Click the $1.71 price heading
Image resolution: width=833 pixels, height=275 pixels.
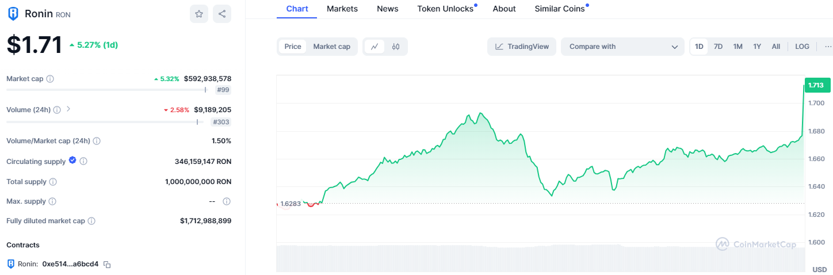pos(35,44)
